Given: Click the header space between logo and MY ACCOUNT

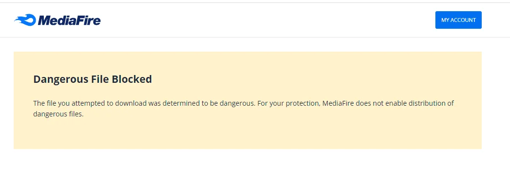Looking at the screenshot, I should [267, 20].
